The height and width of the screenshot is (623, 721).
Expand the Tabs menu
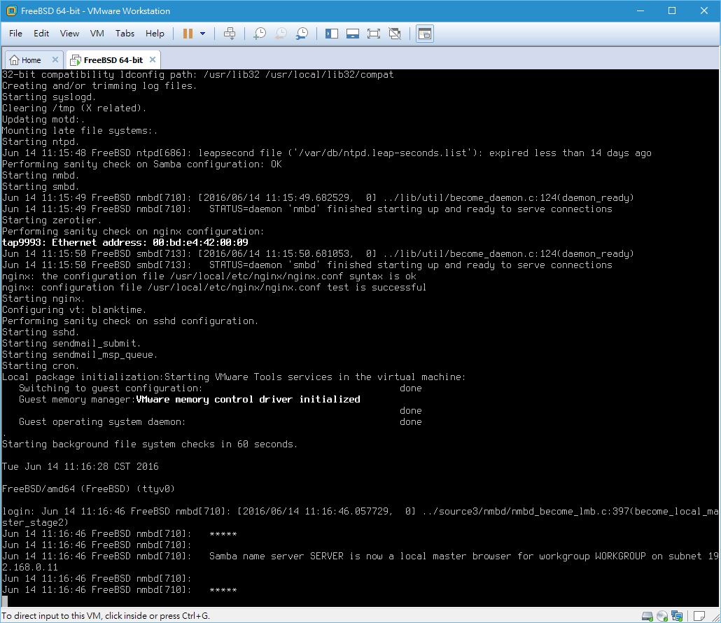point(125,34)
